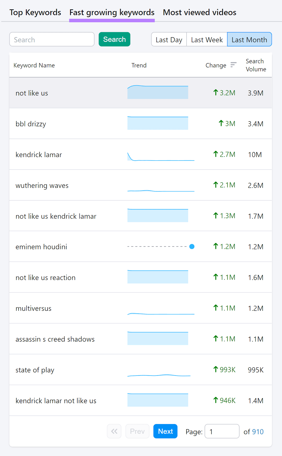Select the keyword bbl drizzy
Screen dimensions: 282x456
pyautogui.click(x=31, y=124)
